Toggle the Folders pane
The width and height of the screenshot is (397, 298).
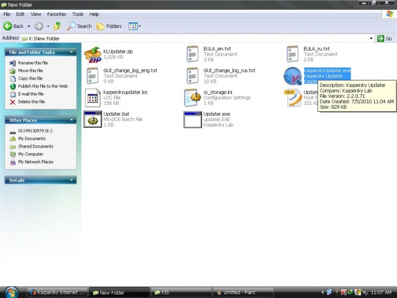[x=109, y=26]
